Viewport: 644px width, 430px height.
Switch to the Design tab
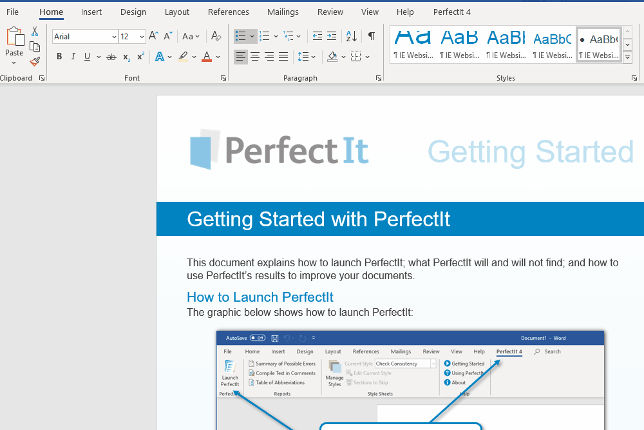point(133,12)
